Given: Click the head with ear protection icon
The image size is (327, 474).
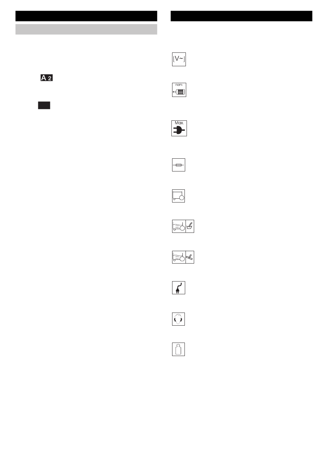Looking at the screenshot, I should click(179, 319).
